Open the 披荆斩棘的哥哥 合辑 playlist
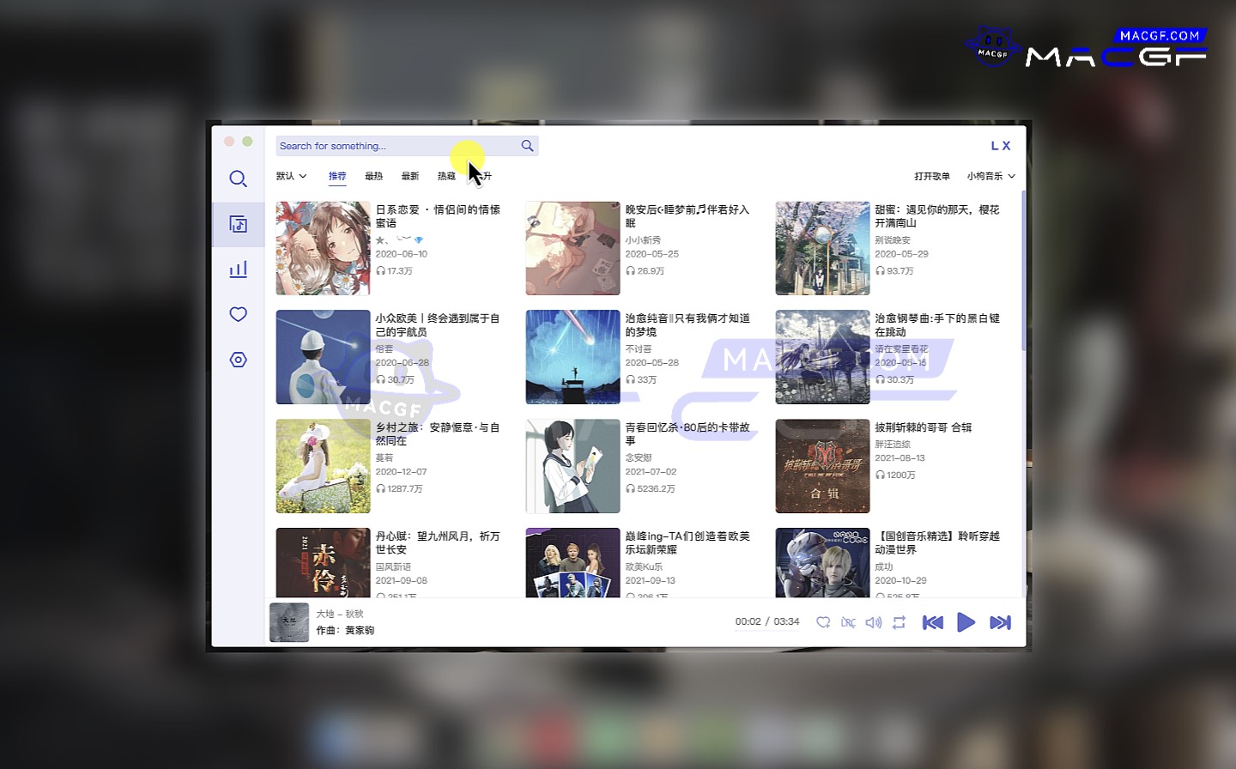 coord(923,427)
